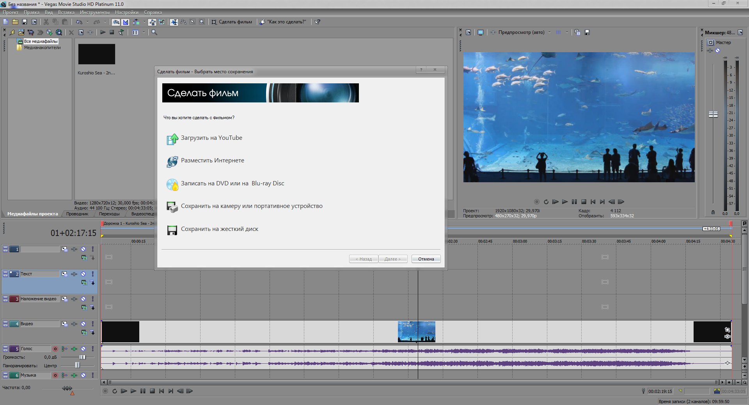Open the Overlays grid dropdown arrow

(x=567, y=32)
